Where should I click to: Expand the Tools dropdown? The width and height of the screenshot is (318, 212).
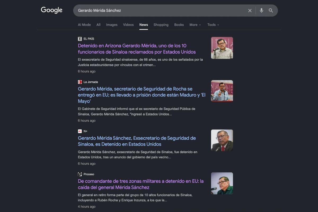coord(213,25)
